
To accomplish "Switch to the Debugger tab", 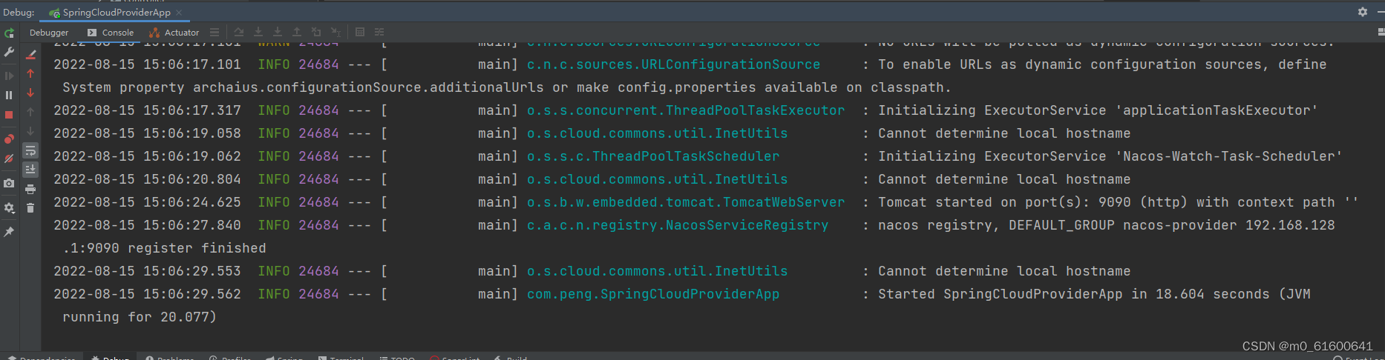I will point(49,33).
